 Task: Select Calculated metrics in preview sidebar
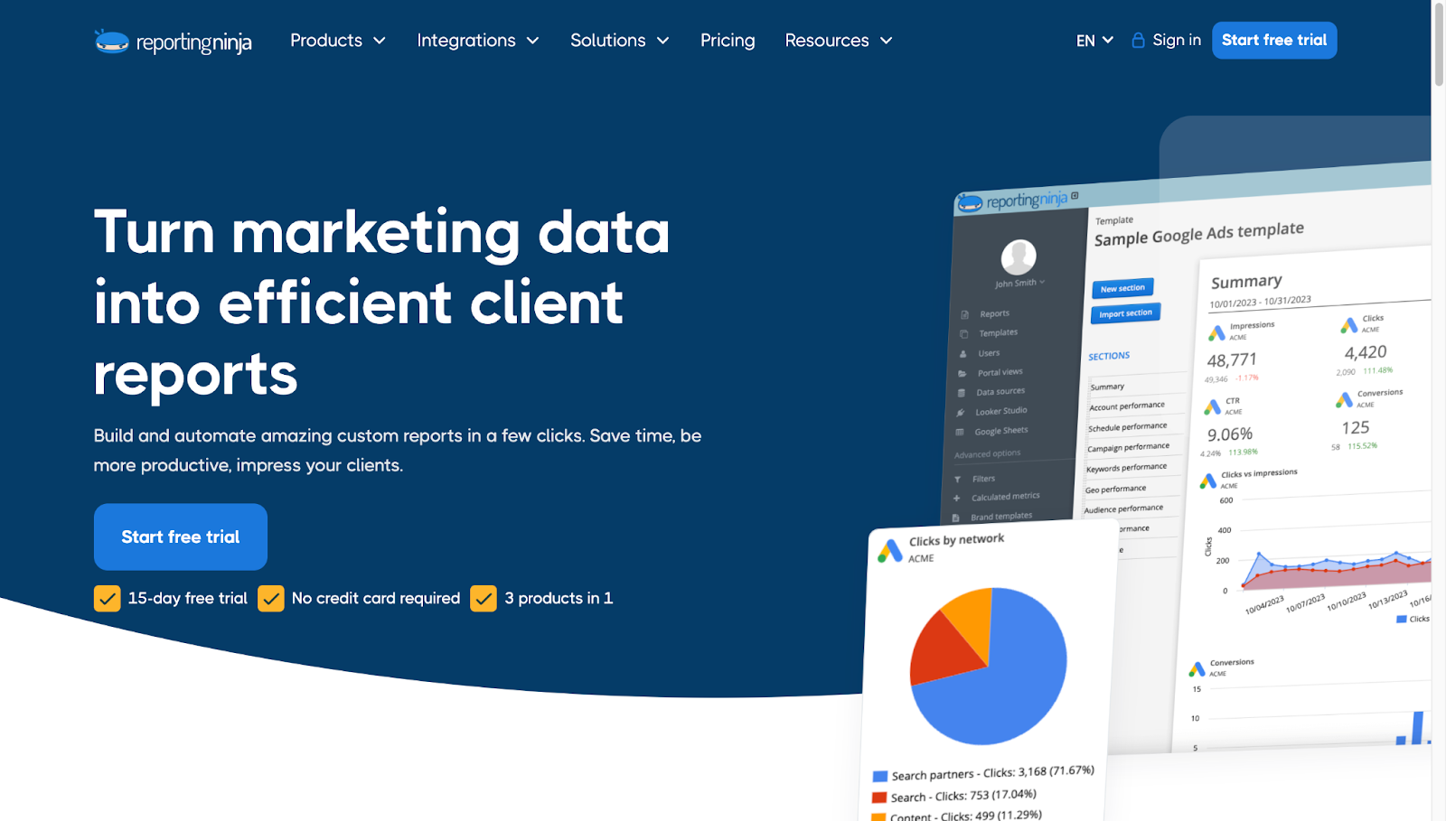(1006, 497)
